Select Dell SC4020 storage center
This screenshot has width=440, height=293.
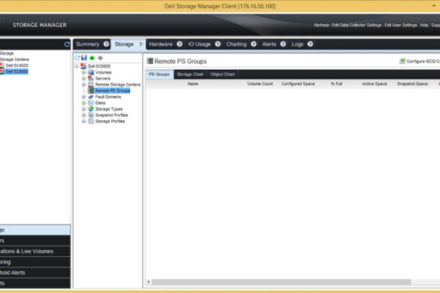pyautogui.click(x=17, y=65)
